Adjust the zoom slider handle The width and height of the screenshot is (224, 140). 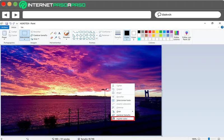[209, 139]
